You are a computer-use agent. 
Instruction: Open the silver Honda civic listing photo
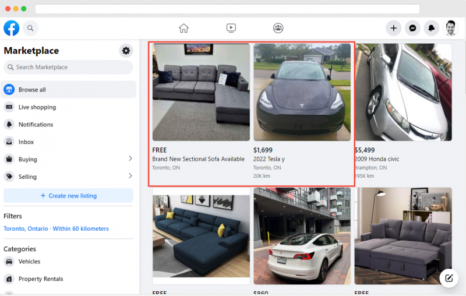403,92
